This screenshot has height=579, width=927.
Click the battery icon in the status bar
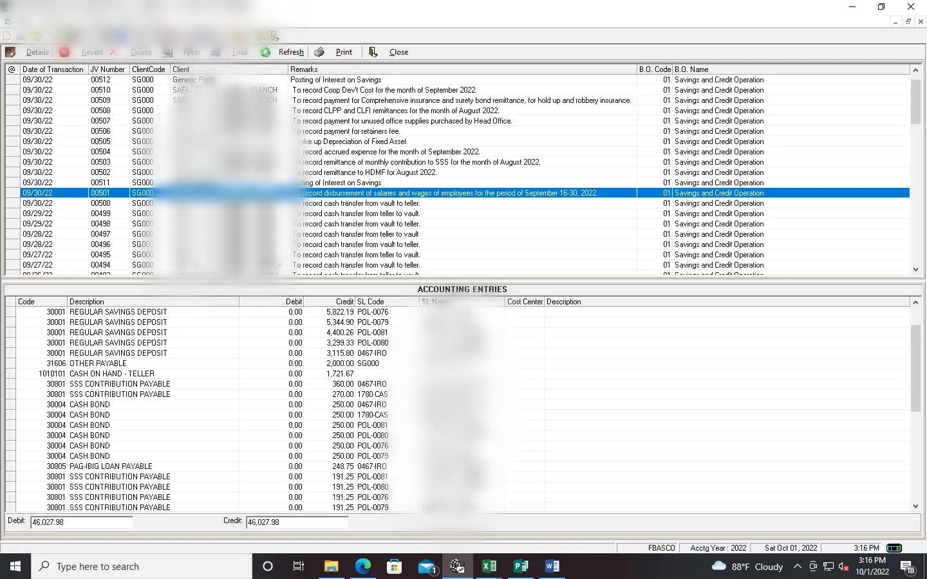(894, 548)
